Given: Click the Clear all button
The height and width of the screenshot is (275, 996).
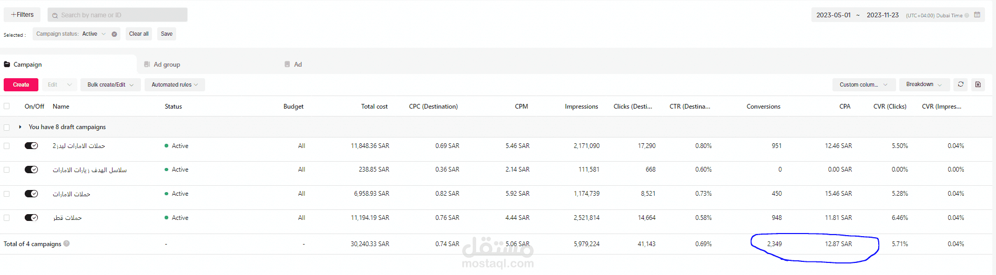Looking at the screenshot, I should (139, 34).
